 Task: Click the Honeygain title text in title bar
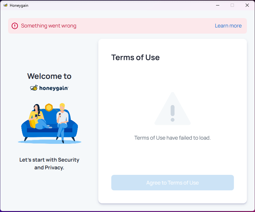tap(19, 5)
